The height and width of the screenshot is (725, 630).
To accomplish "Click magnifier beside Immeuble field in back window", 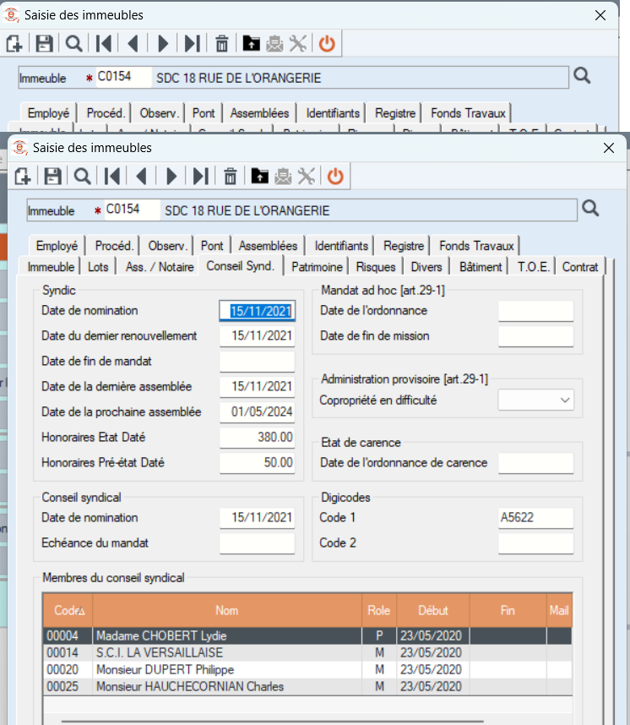I will click(582, 76).
